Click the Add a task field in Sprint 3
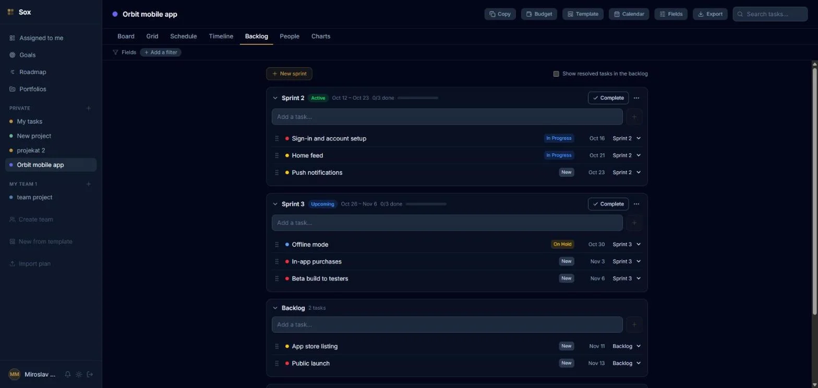Screen dimensions: 818x388 tap(447, 223)
